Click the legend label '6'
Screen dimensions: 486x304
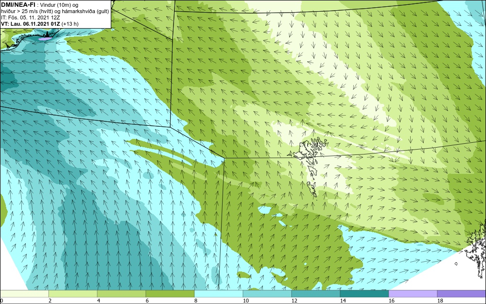[147, 301]
